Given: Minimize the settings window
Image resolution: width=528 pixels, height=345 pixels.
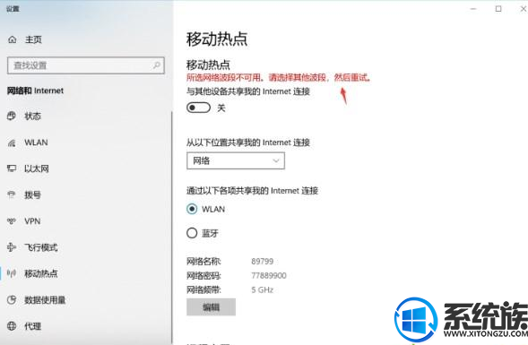Looking at the screenshot, I should (x=473, y=9).
